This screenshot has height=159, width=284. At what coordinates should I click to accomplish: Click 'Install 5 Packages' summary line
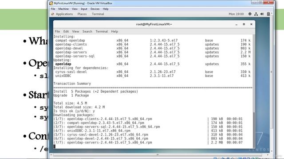(x=96, y=91)
